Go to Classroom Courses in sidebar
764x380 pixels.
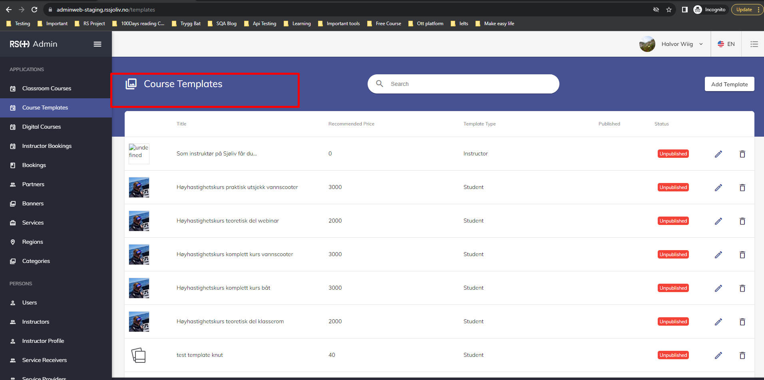(x=46, y=88)
